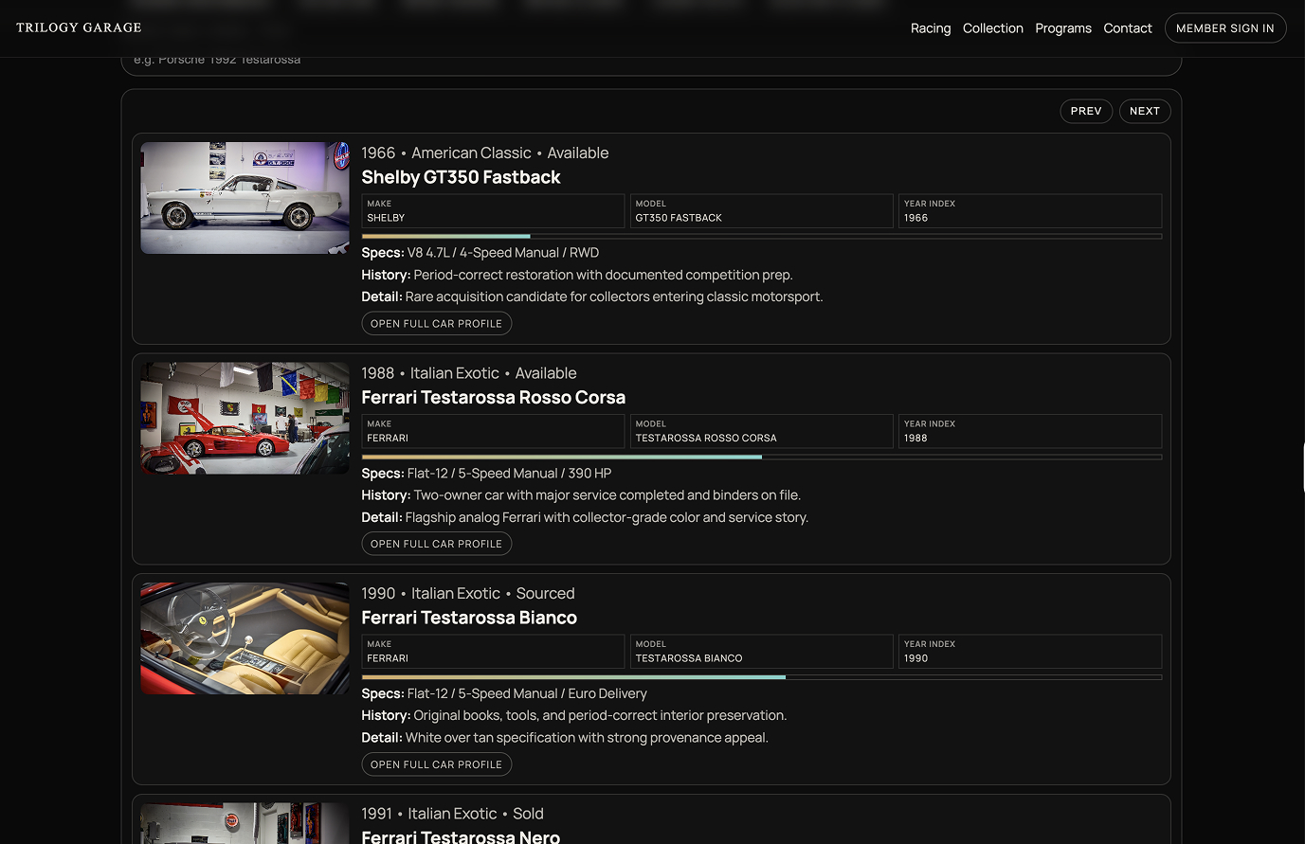Open full car profile for Testarossa Rosso Corsa
Screen dimensions: 1305x844
tap(436, 543)
